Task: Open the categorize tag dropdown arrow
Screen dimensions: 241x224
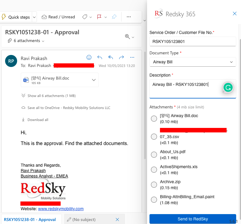Action: (x=91, y=17)
